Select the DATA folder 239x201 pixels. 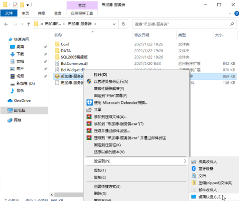(x=65, y=51)
